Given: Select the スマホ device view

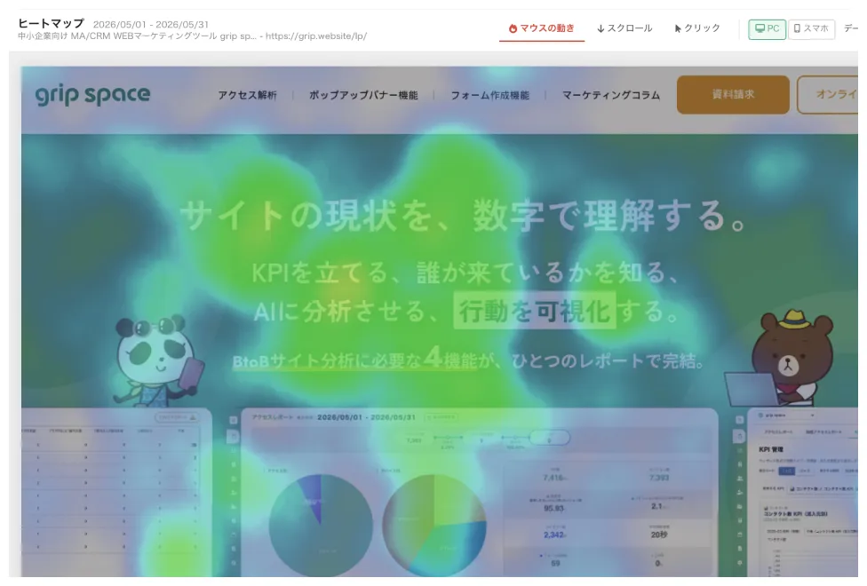Looking at the screenshot, I should pos(811,28).
